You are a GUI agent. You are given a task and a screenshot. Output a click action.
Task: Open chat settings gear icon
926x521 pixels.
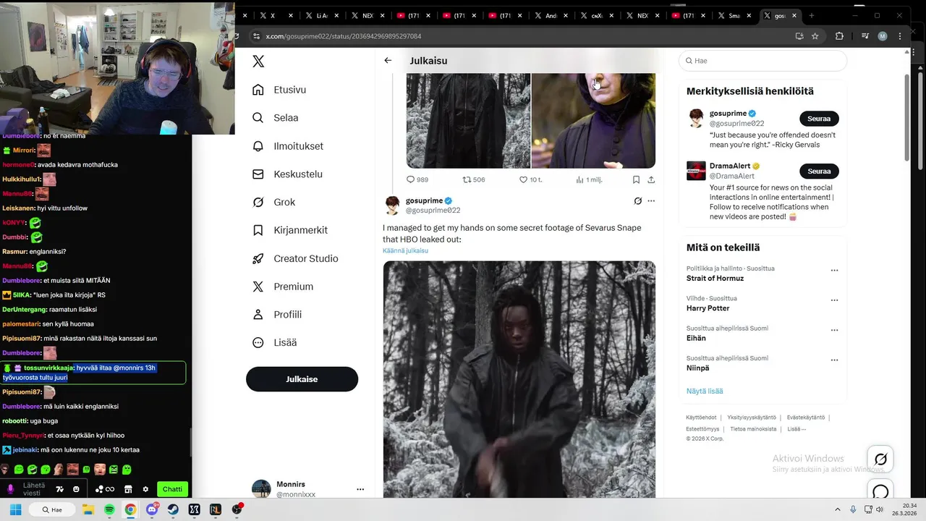point(145,489)
